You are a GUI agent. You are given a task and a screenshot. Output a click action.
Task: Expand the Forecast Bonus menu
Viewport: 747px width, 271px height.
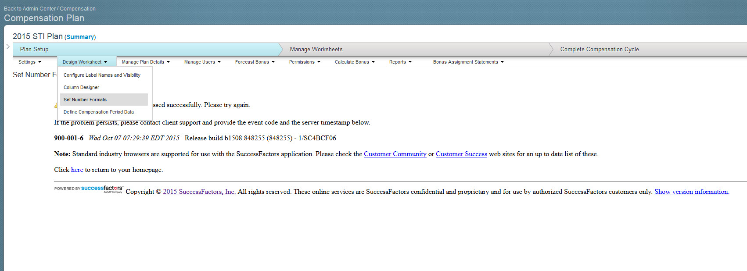tap(255, 62)
